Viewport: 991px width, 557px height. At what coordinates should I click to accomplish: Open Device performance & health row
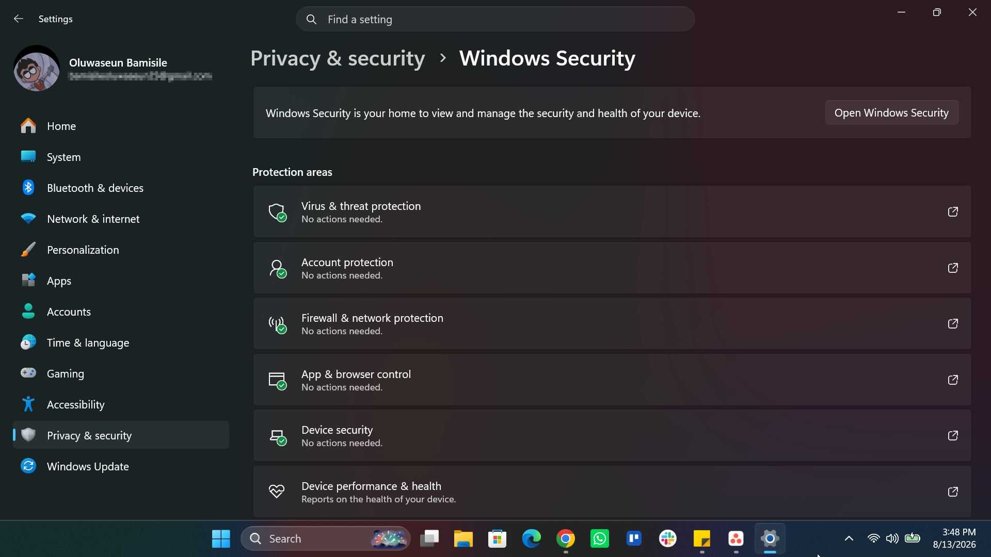pos(612,492)
